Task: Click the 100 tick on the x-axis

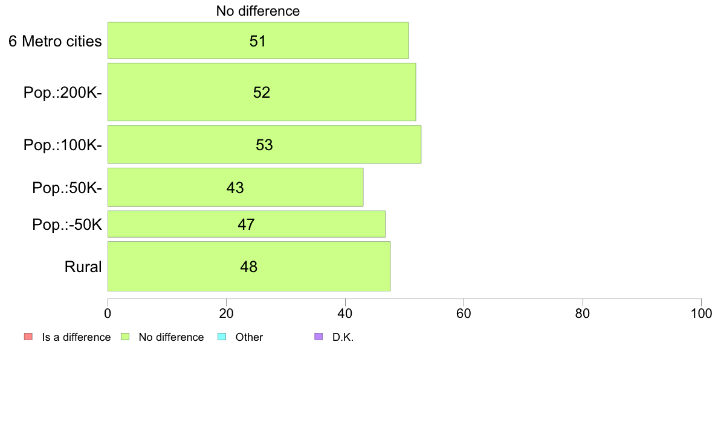Action: pos(701,313)
